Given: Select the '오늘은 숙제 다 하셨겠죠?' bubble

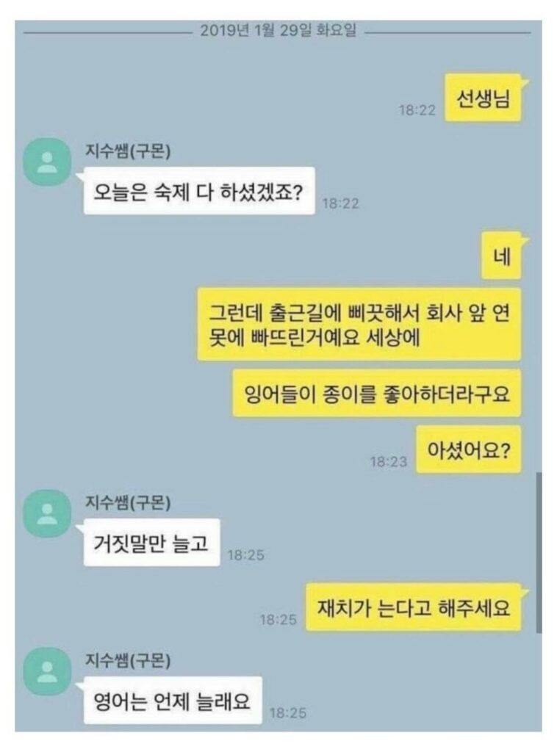Looking at the screenshot, I should point(199,190).
